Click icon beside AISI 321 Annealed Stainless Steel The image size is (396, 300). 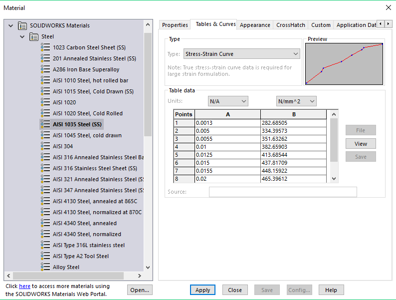pyautogui.click(x=45, y=179)
